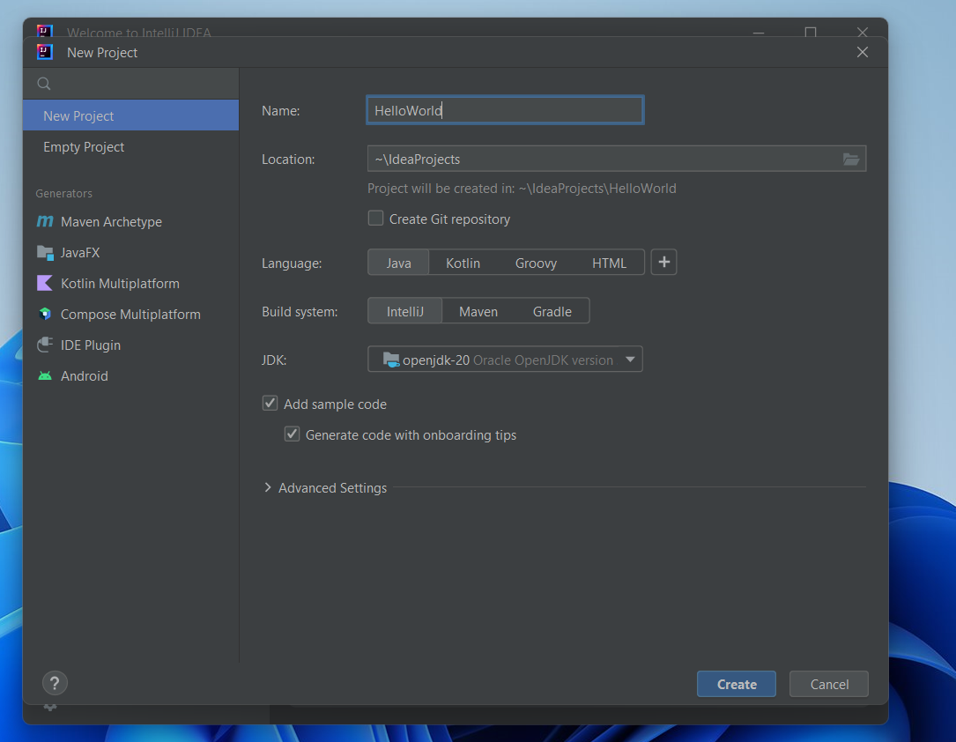Click the Name input field

click(x=505, y=110)
